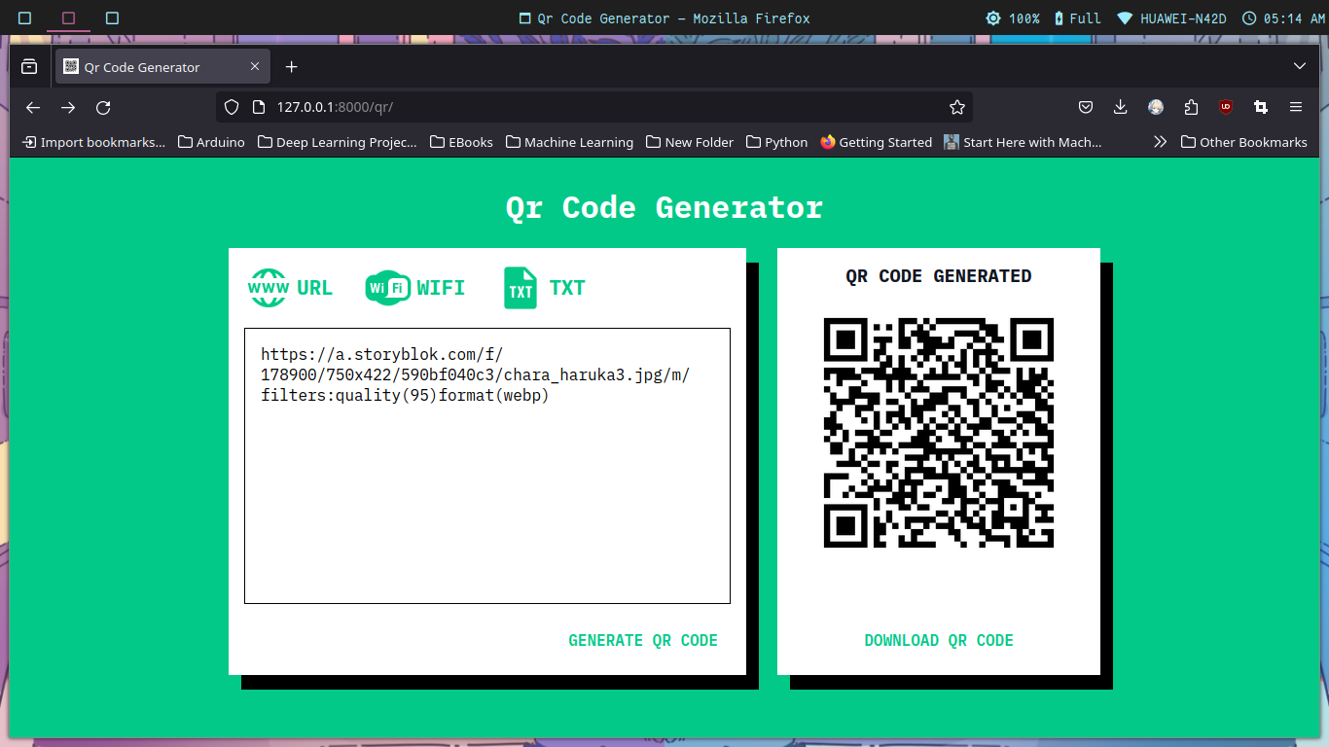Open a new tab with plus
The height and width of the screenshot is (747, 1329).
[x=291, y=67]
